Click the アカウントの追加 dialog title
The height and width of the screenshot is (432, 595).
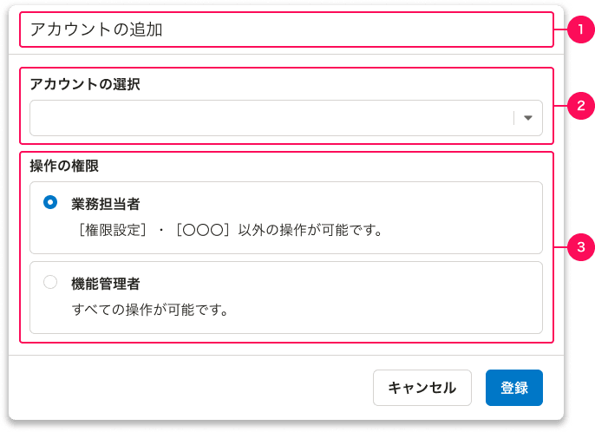[96, 29]
